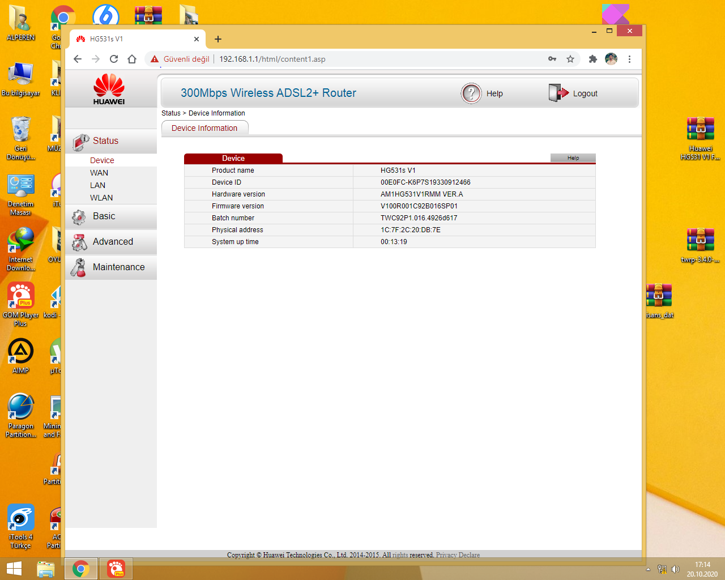Click the Batch number value
This screenshot has height=580, width=725.
(419, 218)
